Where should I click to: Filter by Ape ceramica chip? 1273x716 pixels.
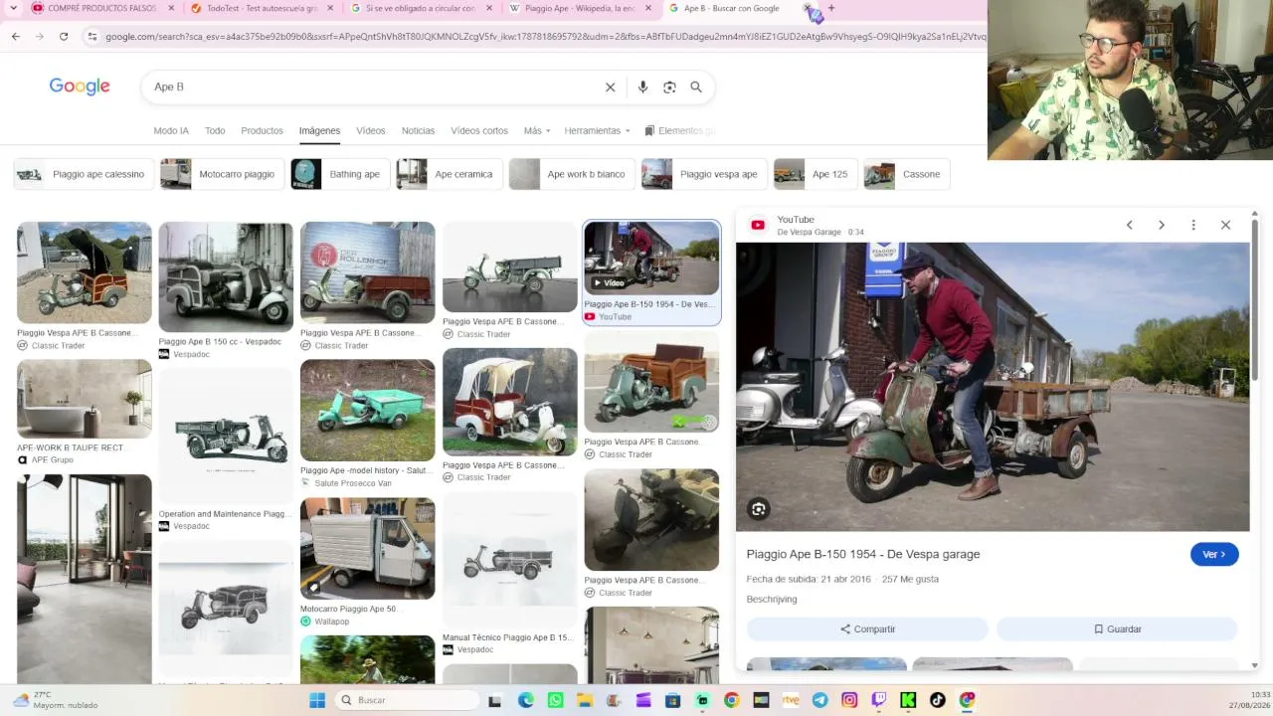coord(450,174)
